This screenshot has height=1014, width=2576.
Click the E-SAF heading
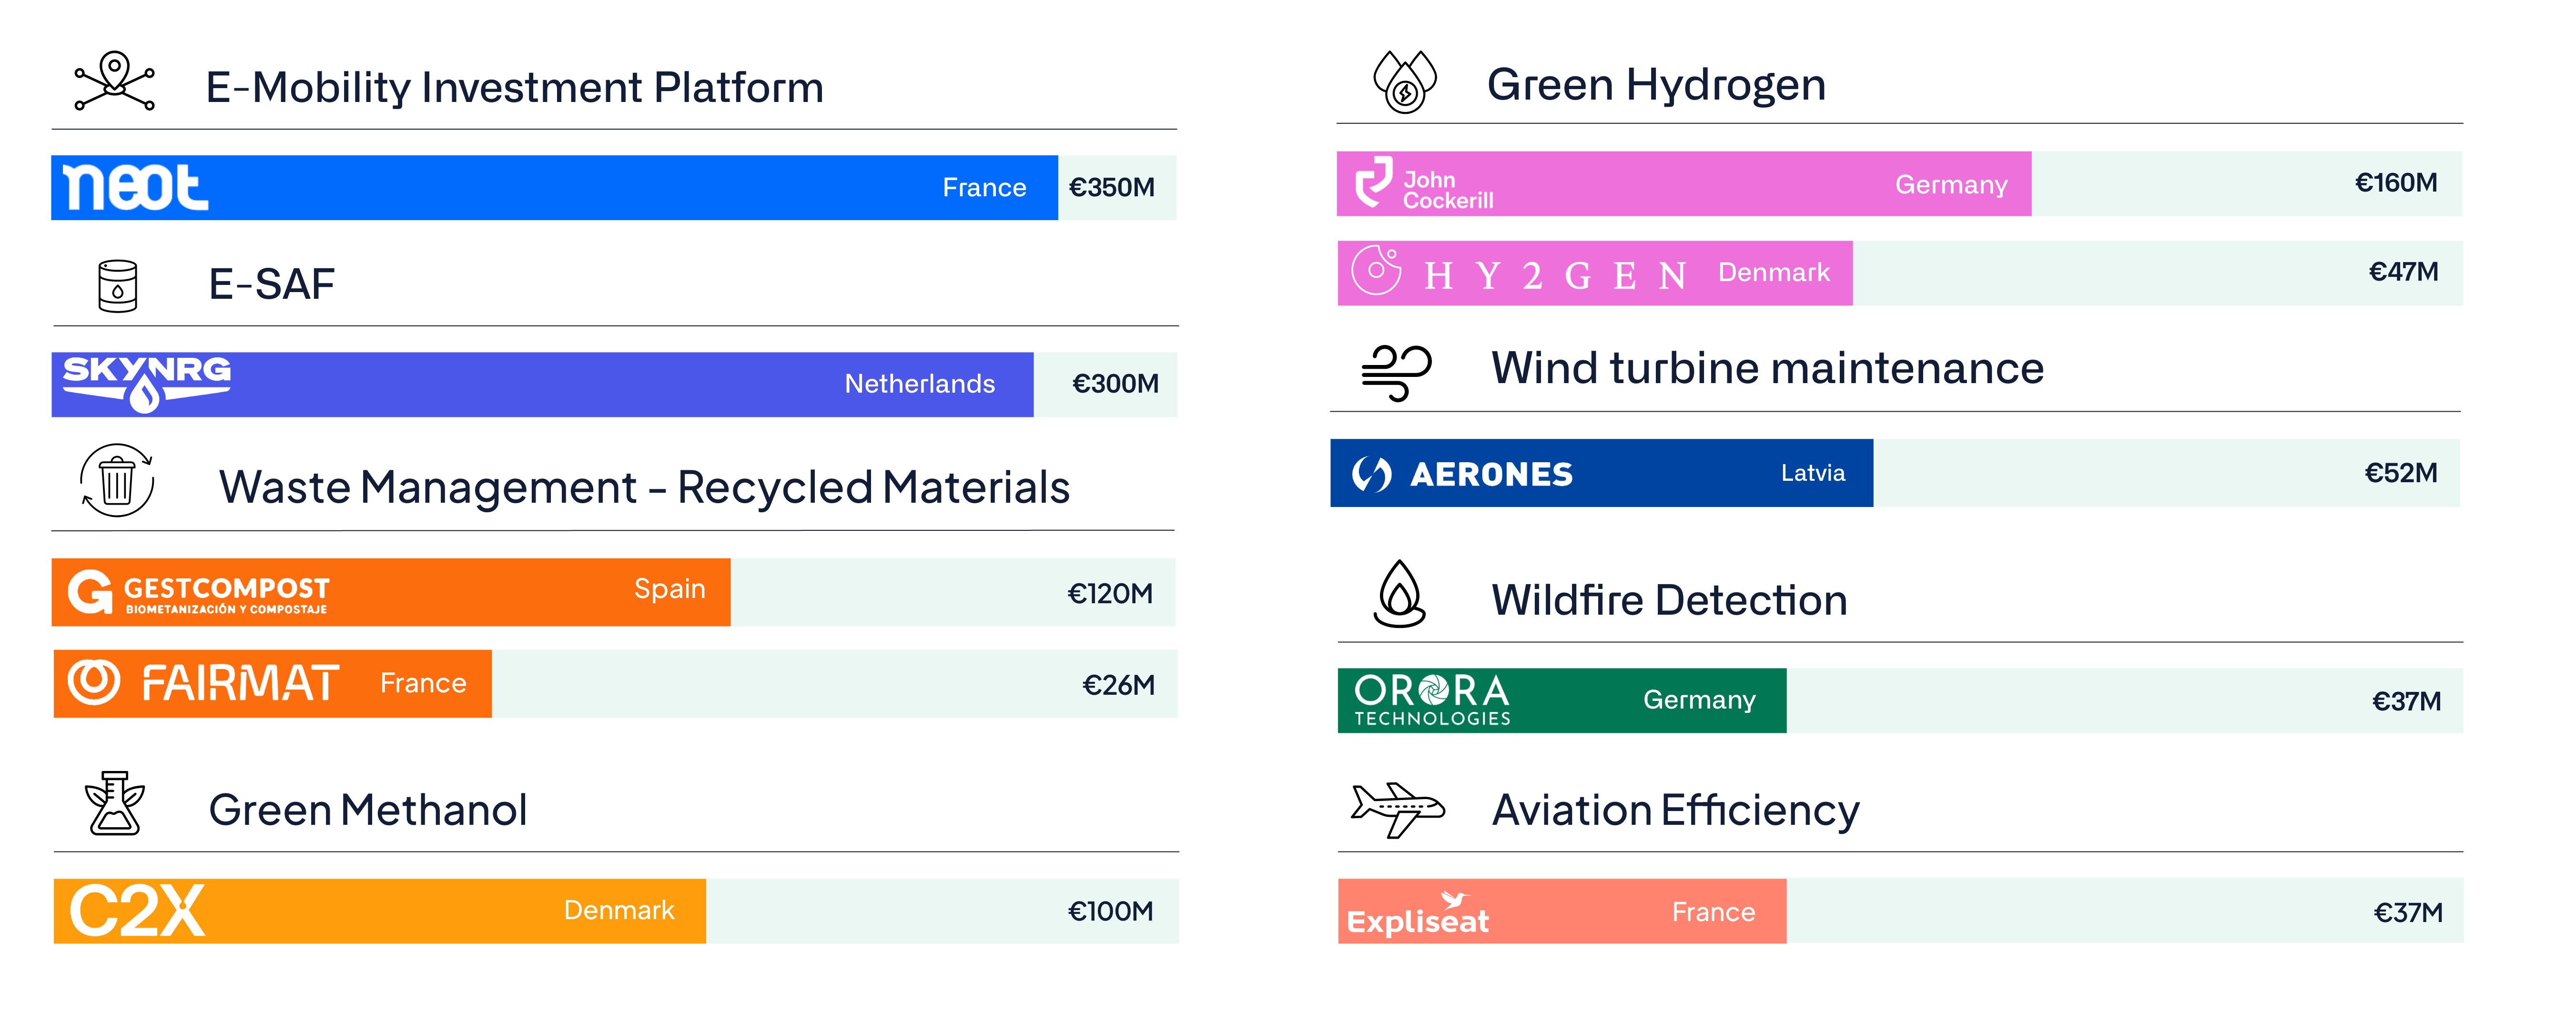(x=271, y=285)
